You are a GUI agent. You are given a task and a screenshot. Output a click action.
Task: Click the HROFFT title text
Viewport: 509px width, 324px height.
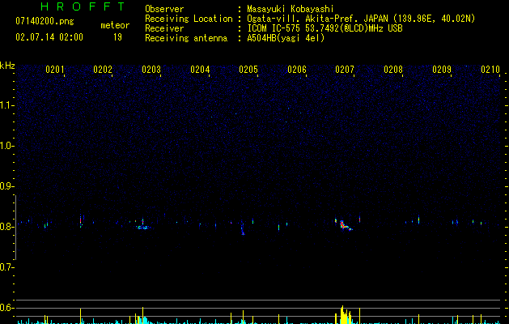click(x=83, y=6)
